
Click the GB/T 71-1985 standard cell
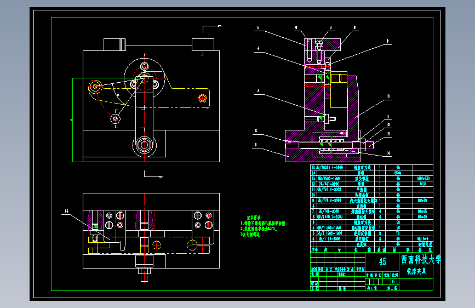pyautogui.click(x=329, y=238)
